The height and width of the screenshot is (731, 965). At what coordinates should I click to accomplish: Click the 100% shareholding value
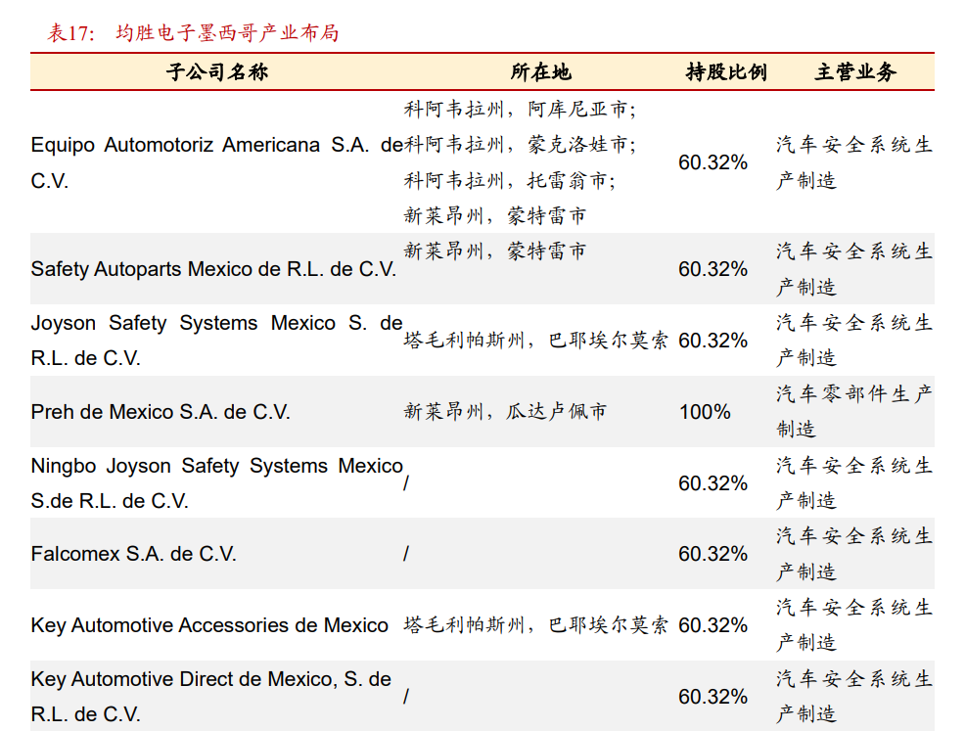pyautogui.click(x=705, y=412)
